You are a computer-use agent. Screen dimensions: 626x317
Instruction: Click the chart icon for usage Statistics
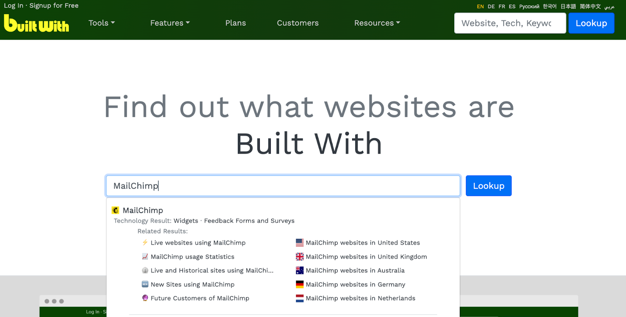coord(145,256)
